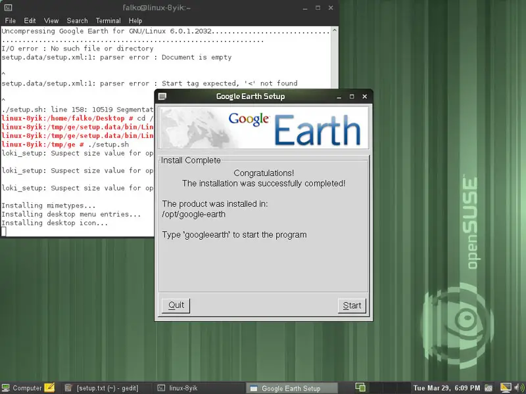The image size is (526, 394).
Task: Click the terminal cursor at the last line
Action: 4,232
